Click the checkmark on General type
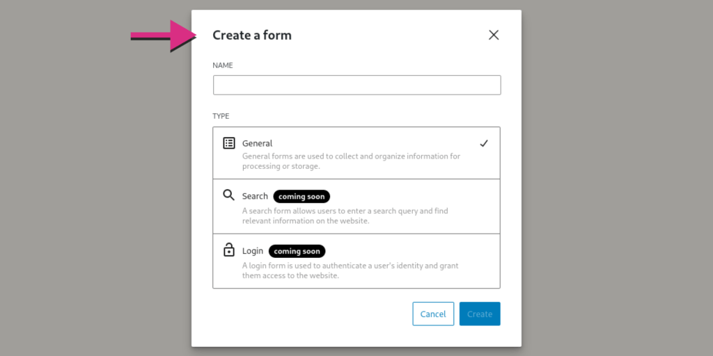This screenshot has height=356, width=713. pos(484,143)
